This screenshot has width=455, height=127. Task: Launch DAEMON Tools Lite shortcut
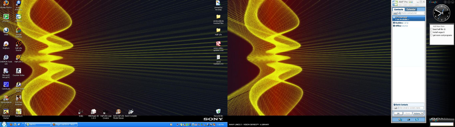6,59
